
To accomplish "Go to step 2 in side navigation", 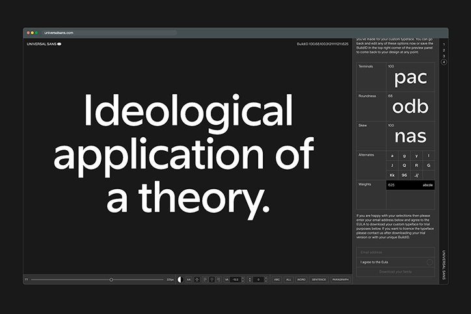I will tap(444, 51).
